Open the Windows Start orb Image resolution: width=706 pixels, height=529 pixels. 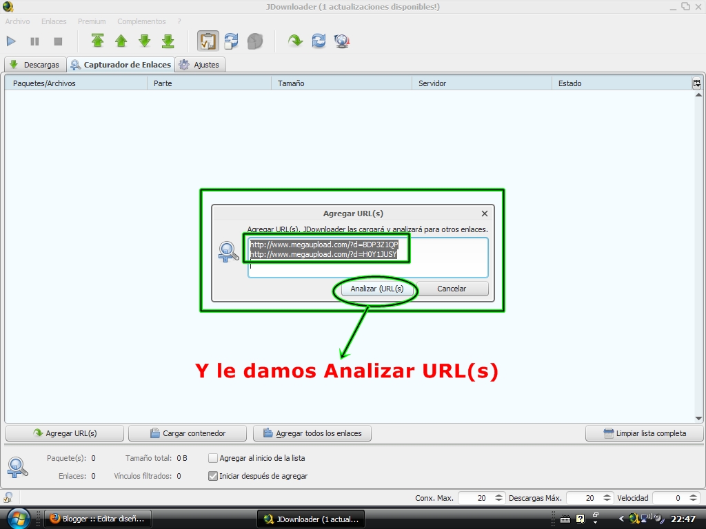tap(19, 519)
